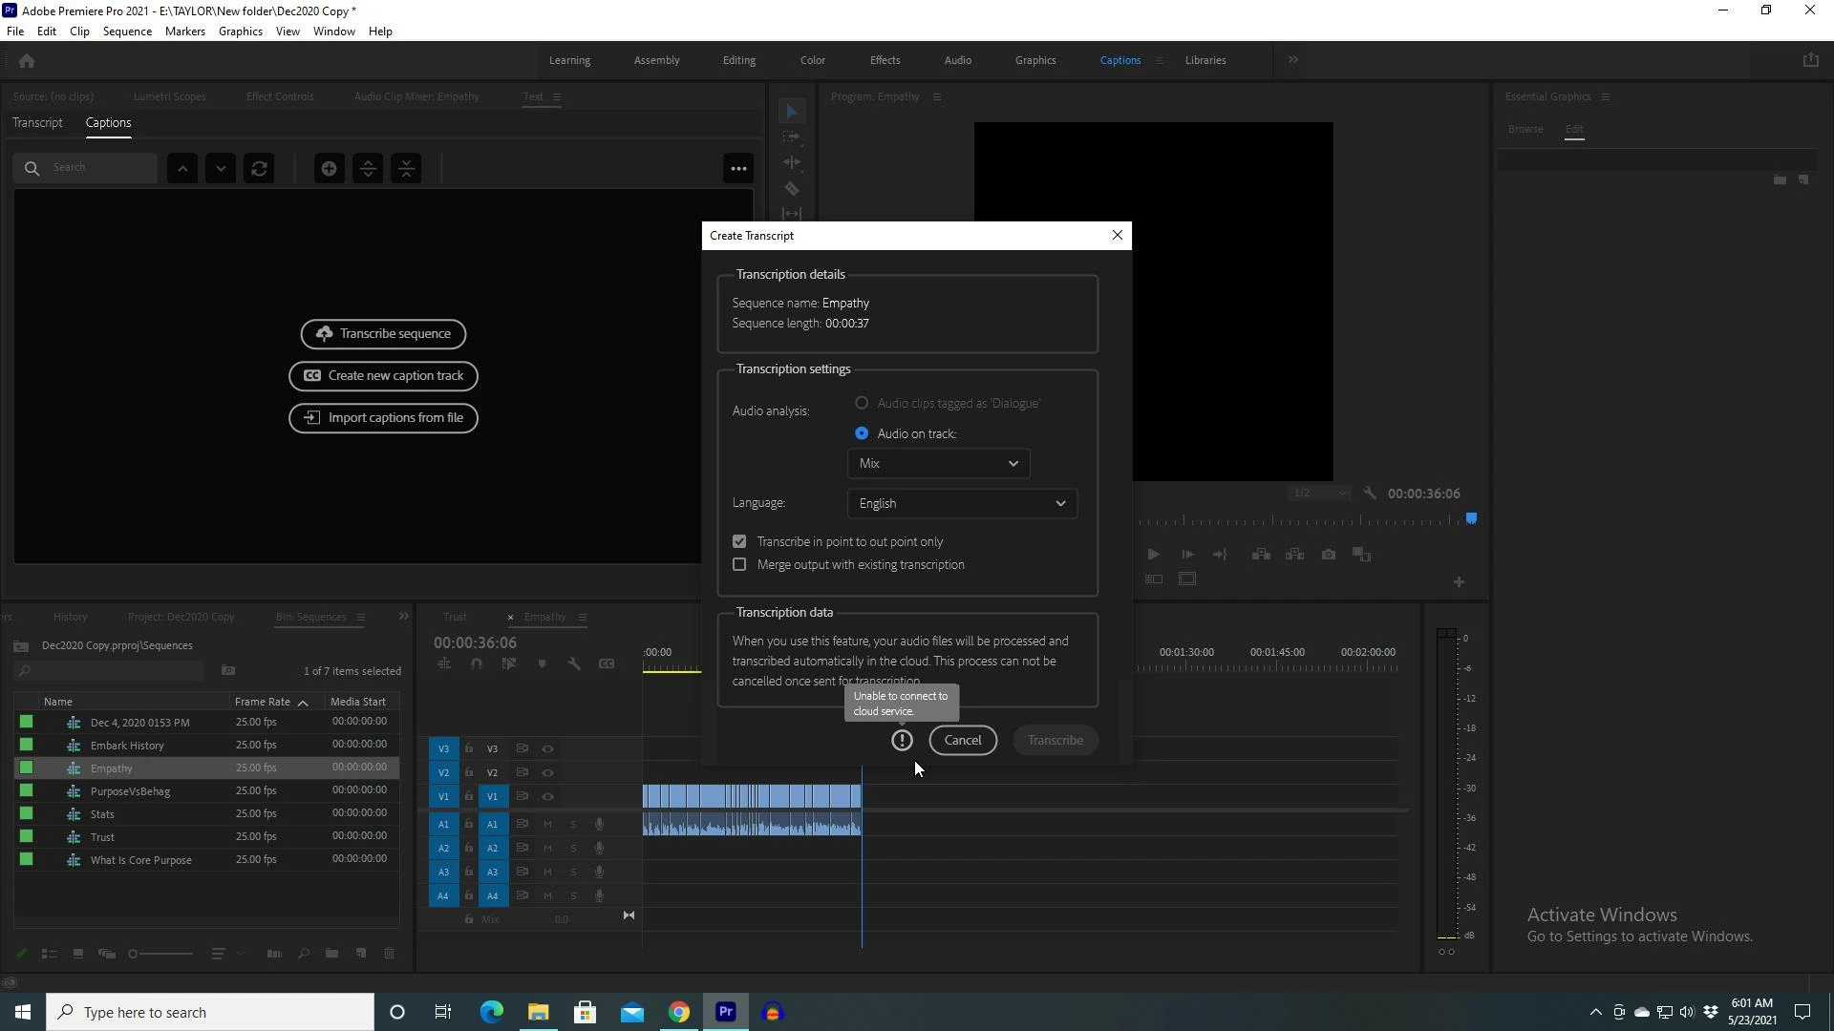
Task: Toggle Transcribe in point to out point only
Action: 739,541
